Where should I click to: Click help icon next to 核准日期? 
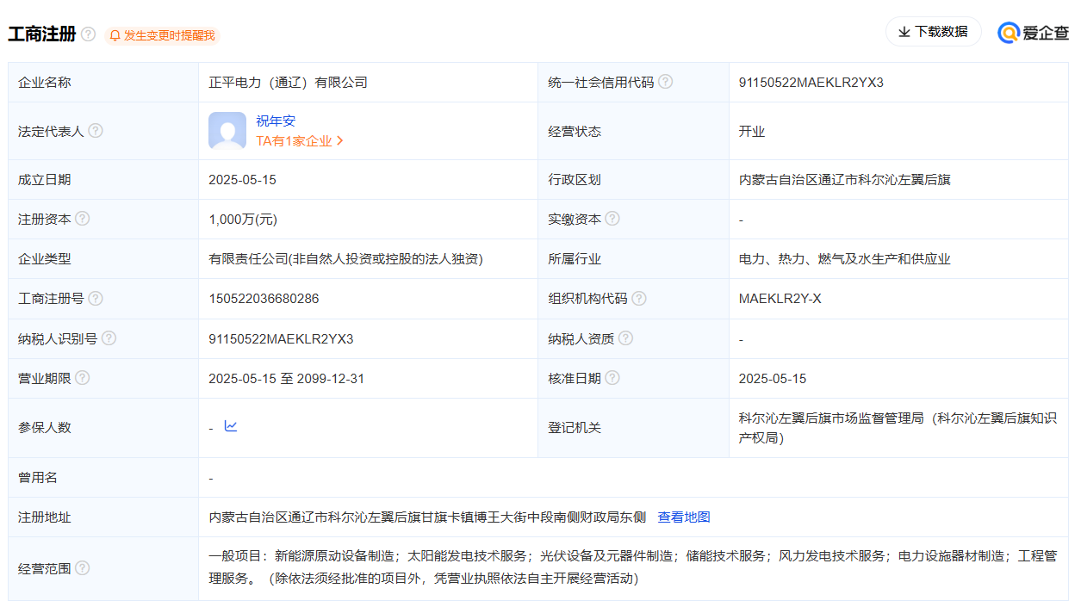point(612,378)
